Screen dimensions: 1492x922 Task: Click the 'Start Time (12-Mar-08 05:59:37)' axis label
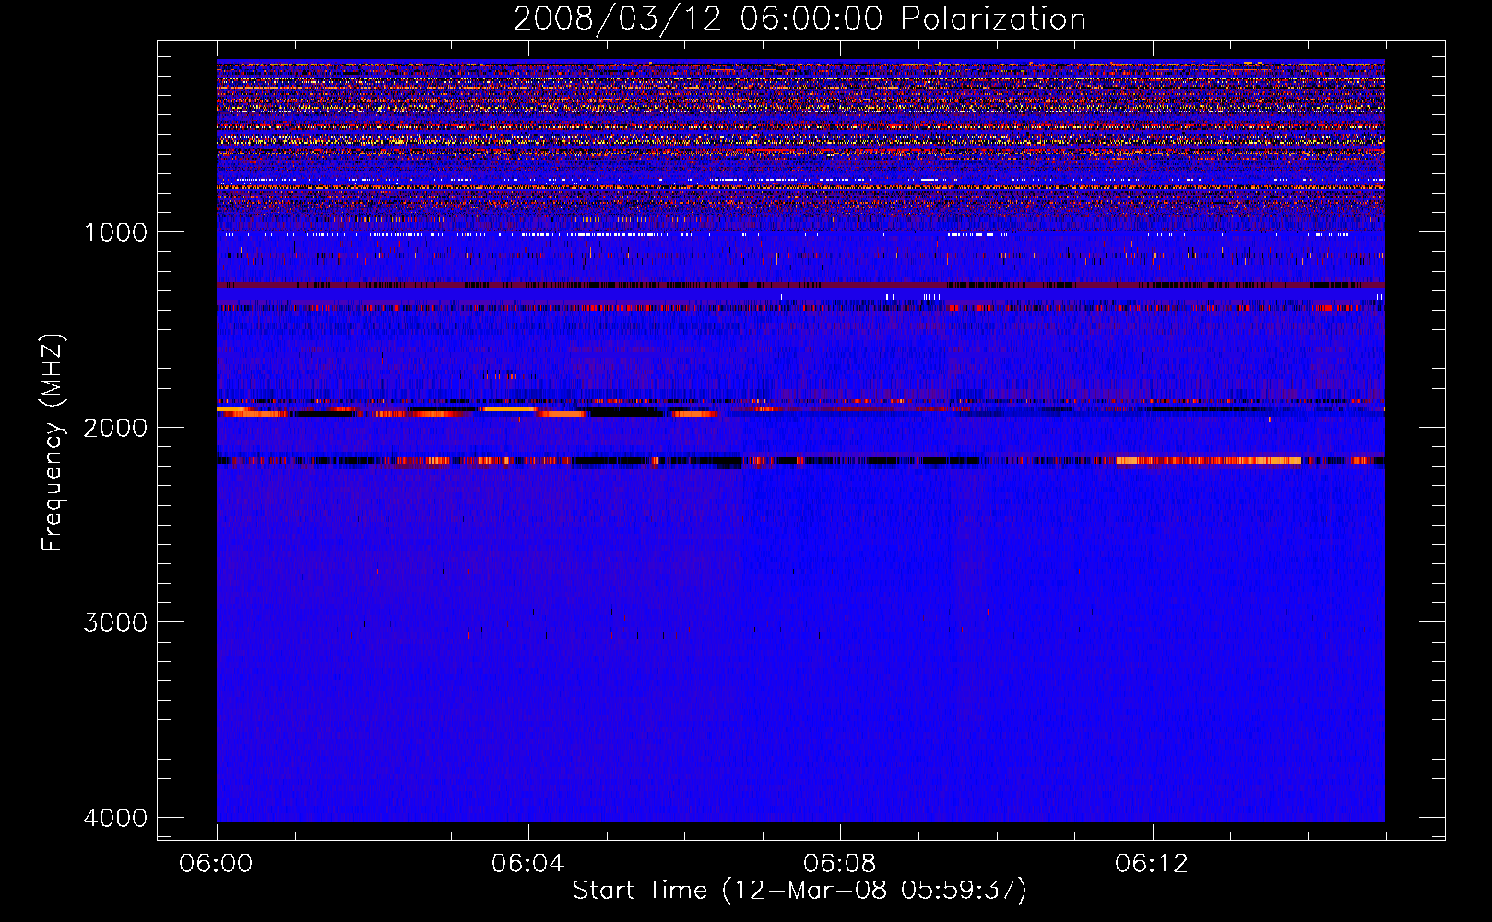pyautogui.click(x=799, y=891)
